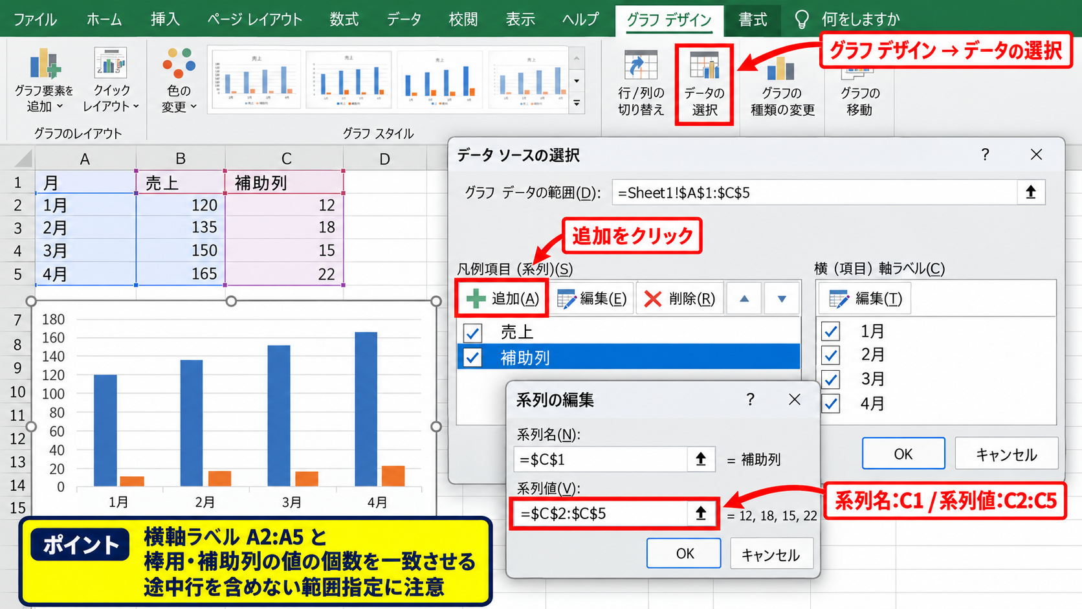Click OK in 系列の編集 dialog
The height and width of the screenshot is (609, 1082).
[x=684, y=553]
